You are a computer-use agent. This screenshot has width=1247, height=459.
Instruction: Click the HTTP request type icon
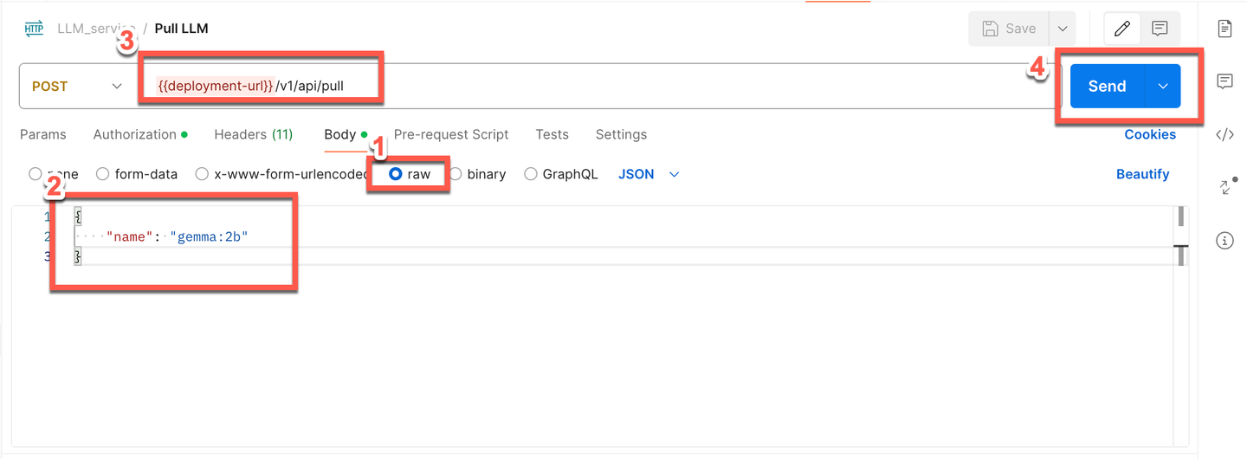click(x=35, y=29)
